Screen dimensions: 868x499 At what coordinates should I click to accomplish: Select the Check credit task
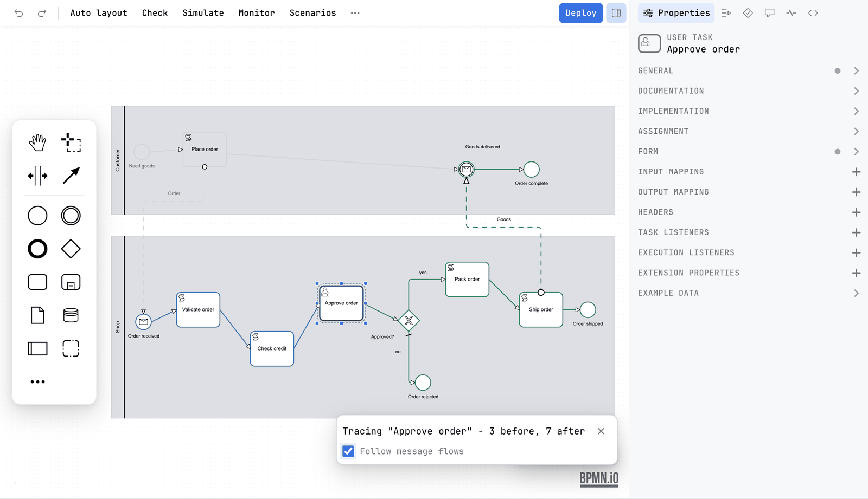[272, 349]
